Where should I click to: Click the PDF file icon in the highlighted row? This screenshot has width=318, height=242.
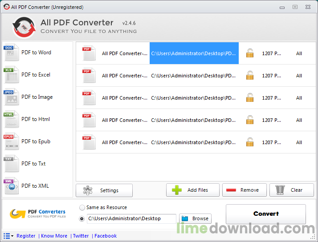[89, 53]
